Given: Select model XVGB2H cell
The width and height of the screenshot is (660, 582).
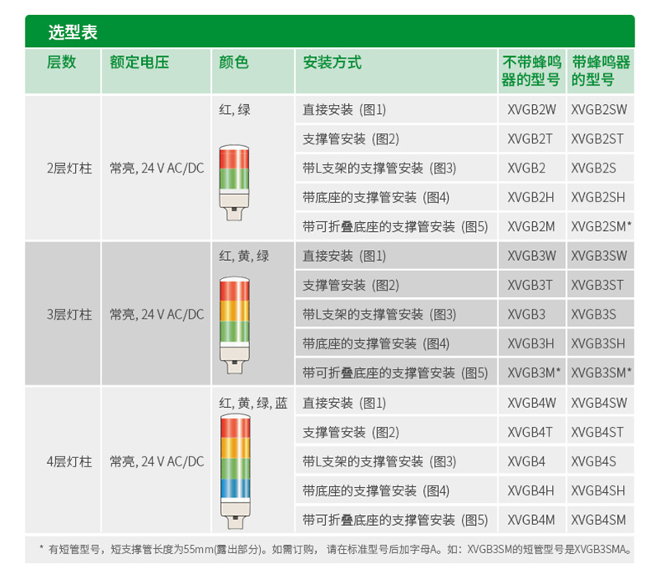Looking at the screenshot, I should [530, 197].
